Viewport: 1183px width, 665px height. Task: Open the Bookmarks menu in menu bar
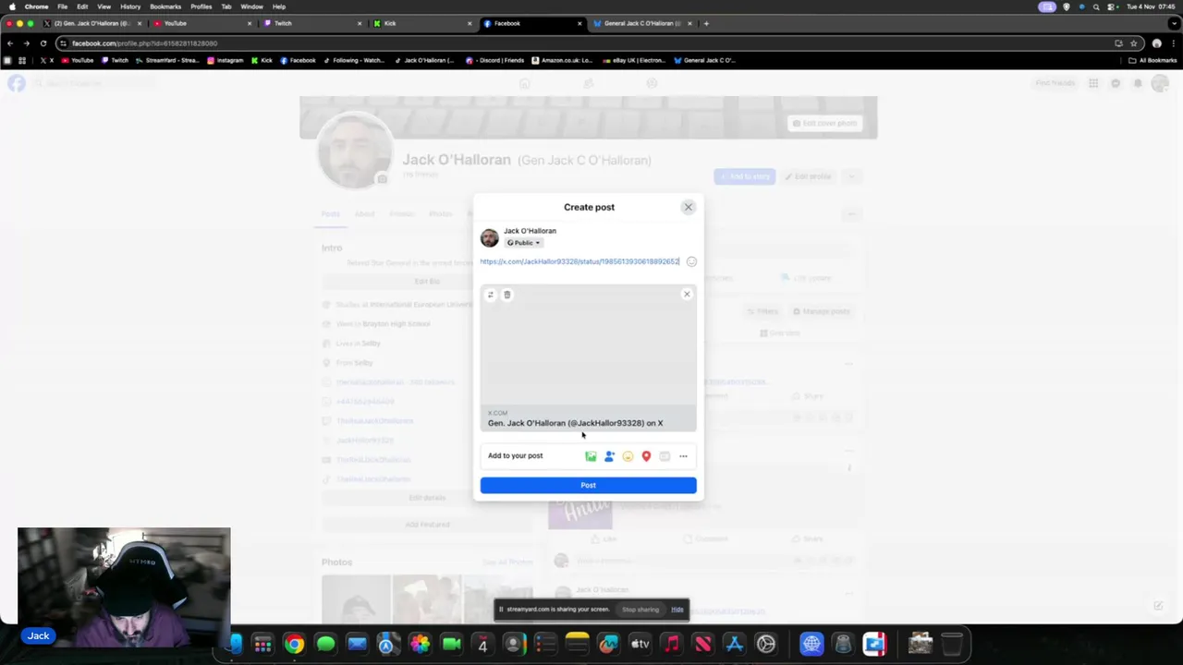[x=165, y=6]
